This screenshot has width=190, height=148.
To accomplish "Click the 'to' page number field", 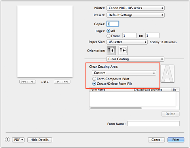I will coord(152,36).
